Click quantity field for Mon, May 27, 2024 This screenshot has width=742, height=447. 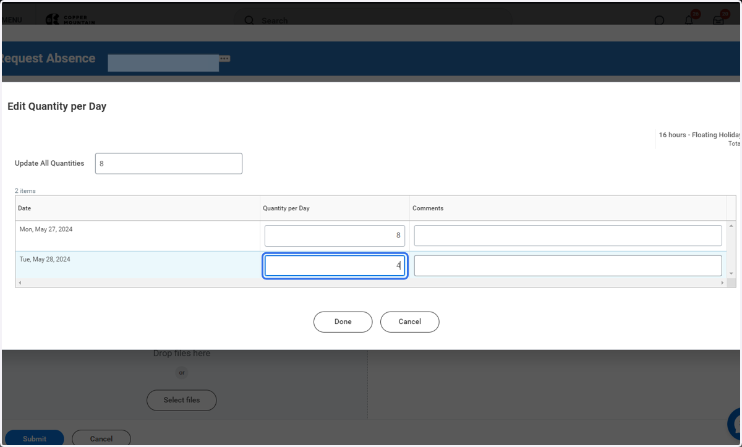coord(335,236)
